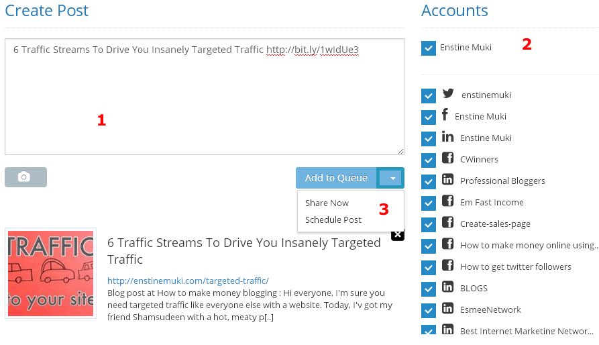Choose Schedule Post from the dropdown menu
The height and width of the screenshot is (345, 599).
coord(333,219)
